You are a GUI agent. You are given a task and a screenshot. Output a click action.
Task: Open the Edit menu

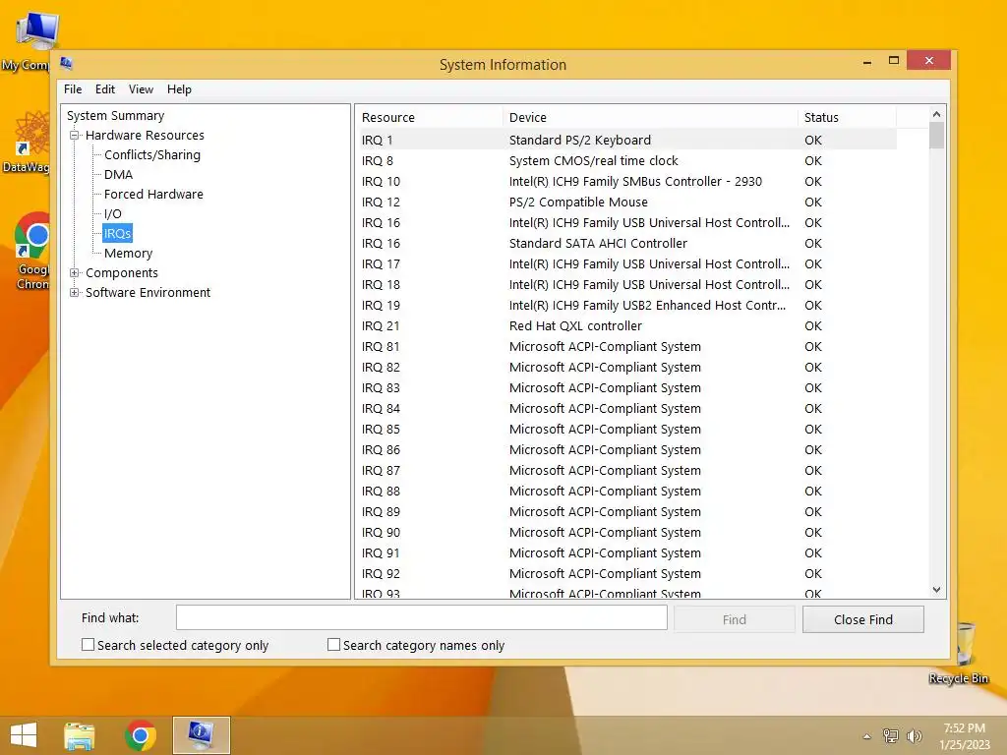point(105,89)
